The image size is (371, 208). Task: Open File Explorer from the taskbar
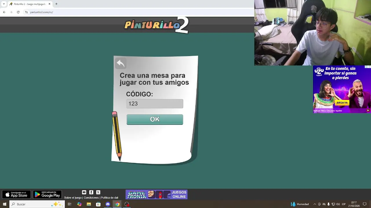point(89,204)
